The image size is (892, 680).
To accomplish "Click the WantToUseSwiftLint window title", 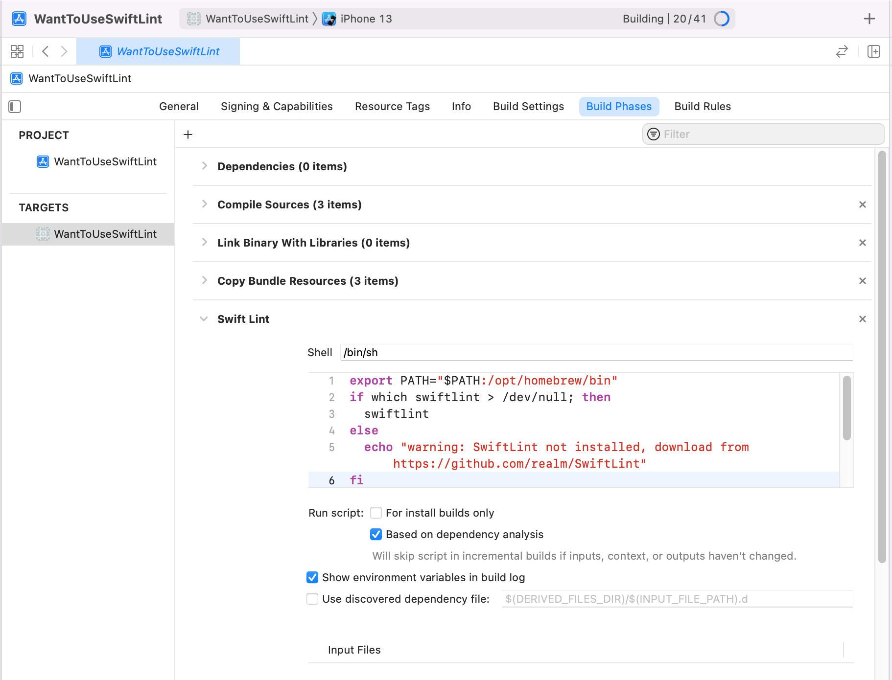I will tap(98, 19).
